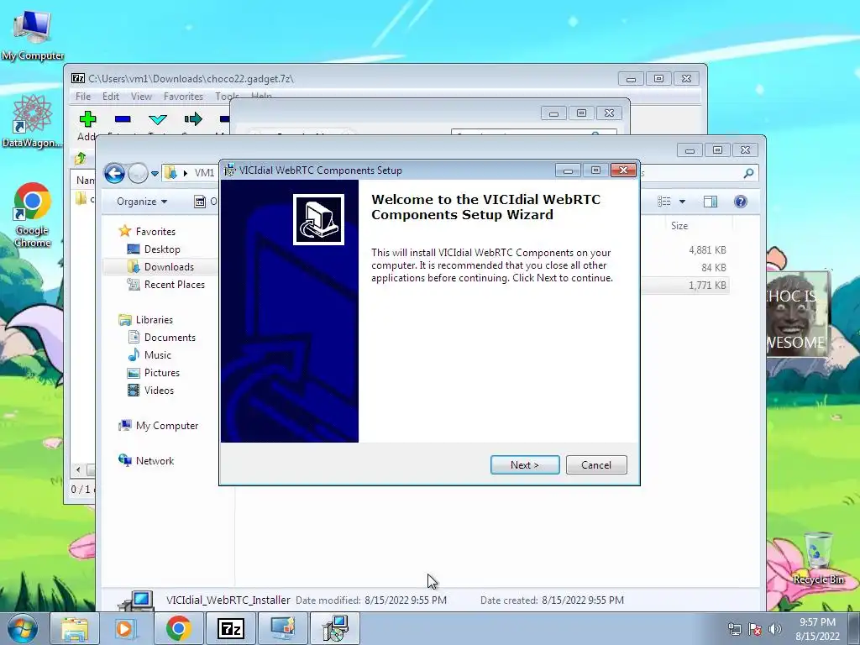Go back in the Explorer window

(114, 174)
